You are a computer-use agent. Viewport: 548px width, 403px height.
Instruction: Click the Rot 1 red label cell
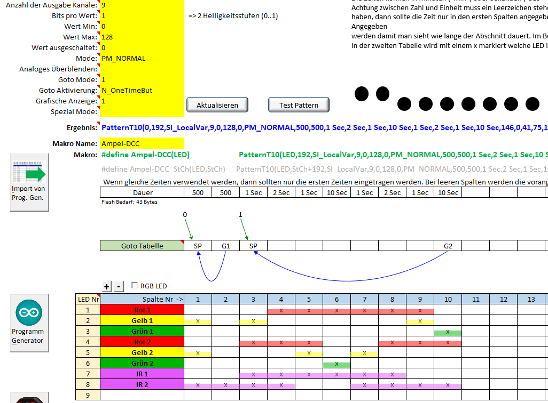142,310
